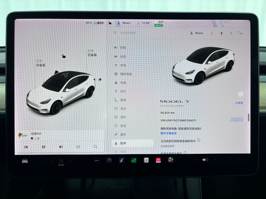Open the green energy graph app
Image resolution: width=266 pixels, height=199 pixels.
point(134,160)
